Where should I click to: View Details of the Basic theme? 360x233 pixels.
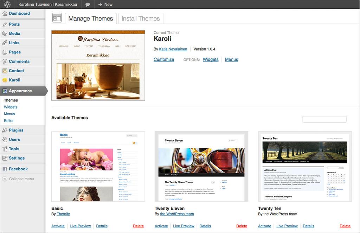[x=102, y=226]
